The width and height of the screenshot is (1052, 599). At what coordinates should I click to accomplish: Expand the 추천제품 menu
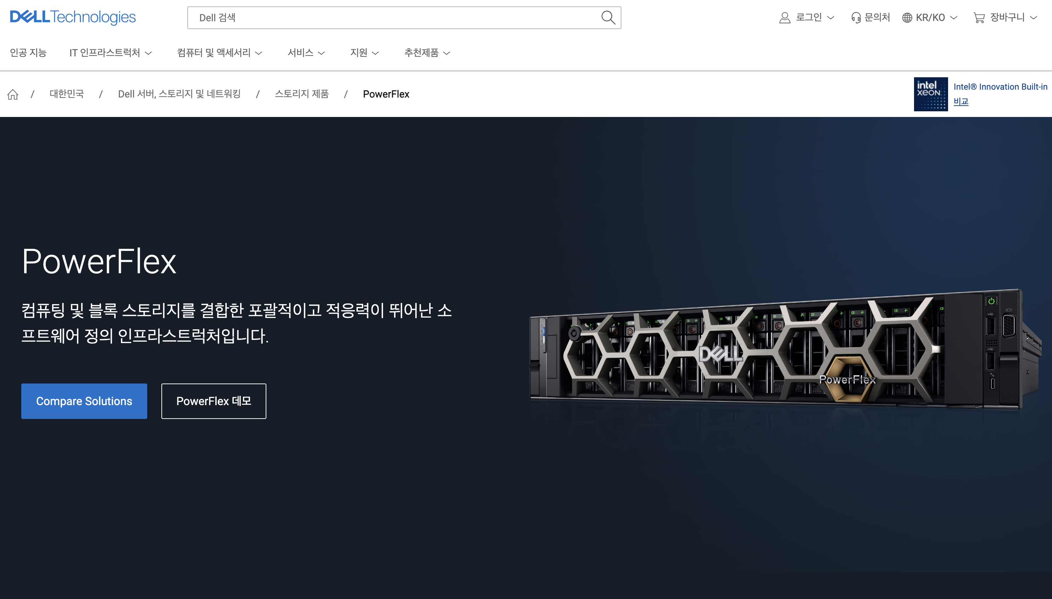tap(427, 53)
